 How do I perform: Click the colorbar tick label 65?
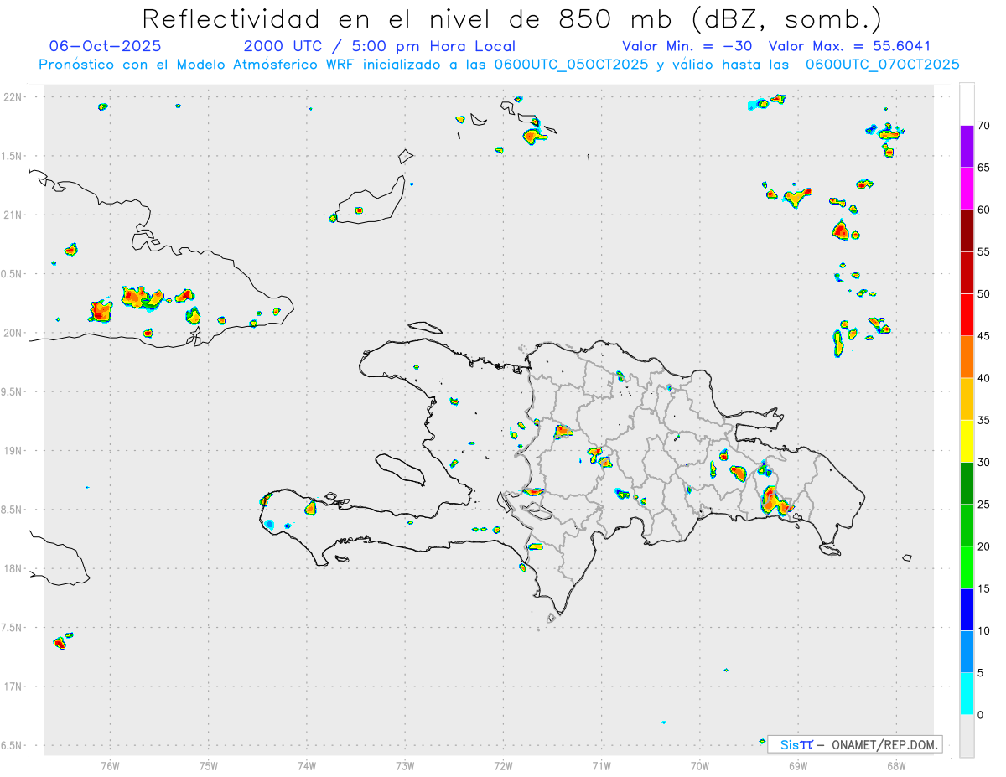pos(984,168)
